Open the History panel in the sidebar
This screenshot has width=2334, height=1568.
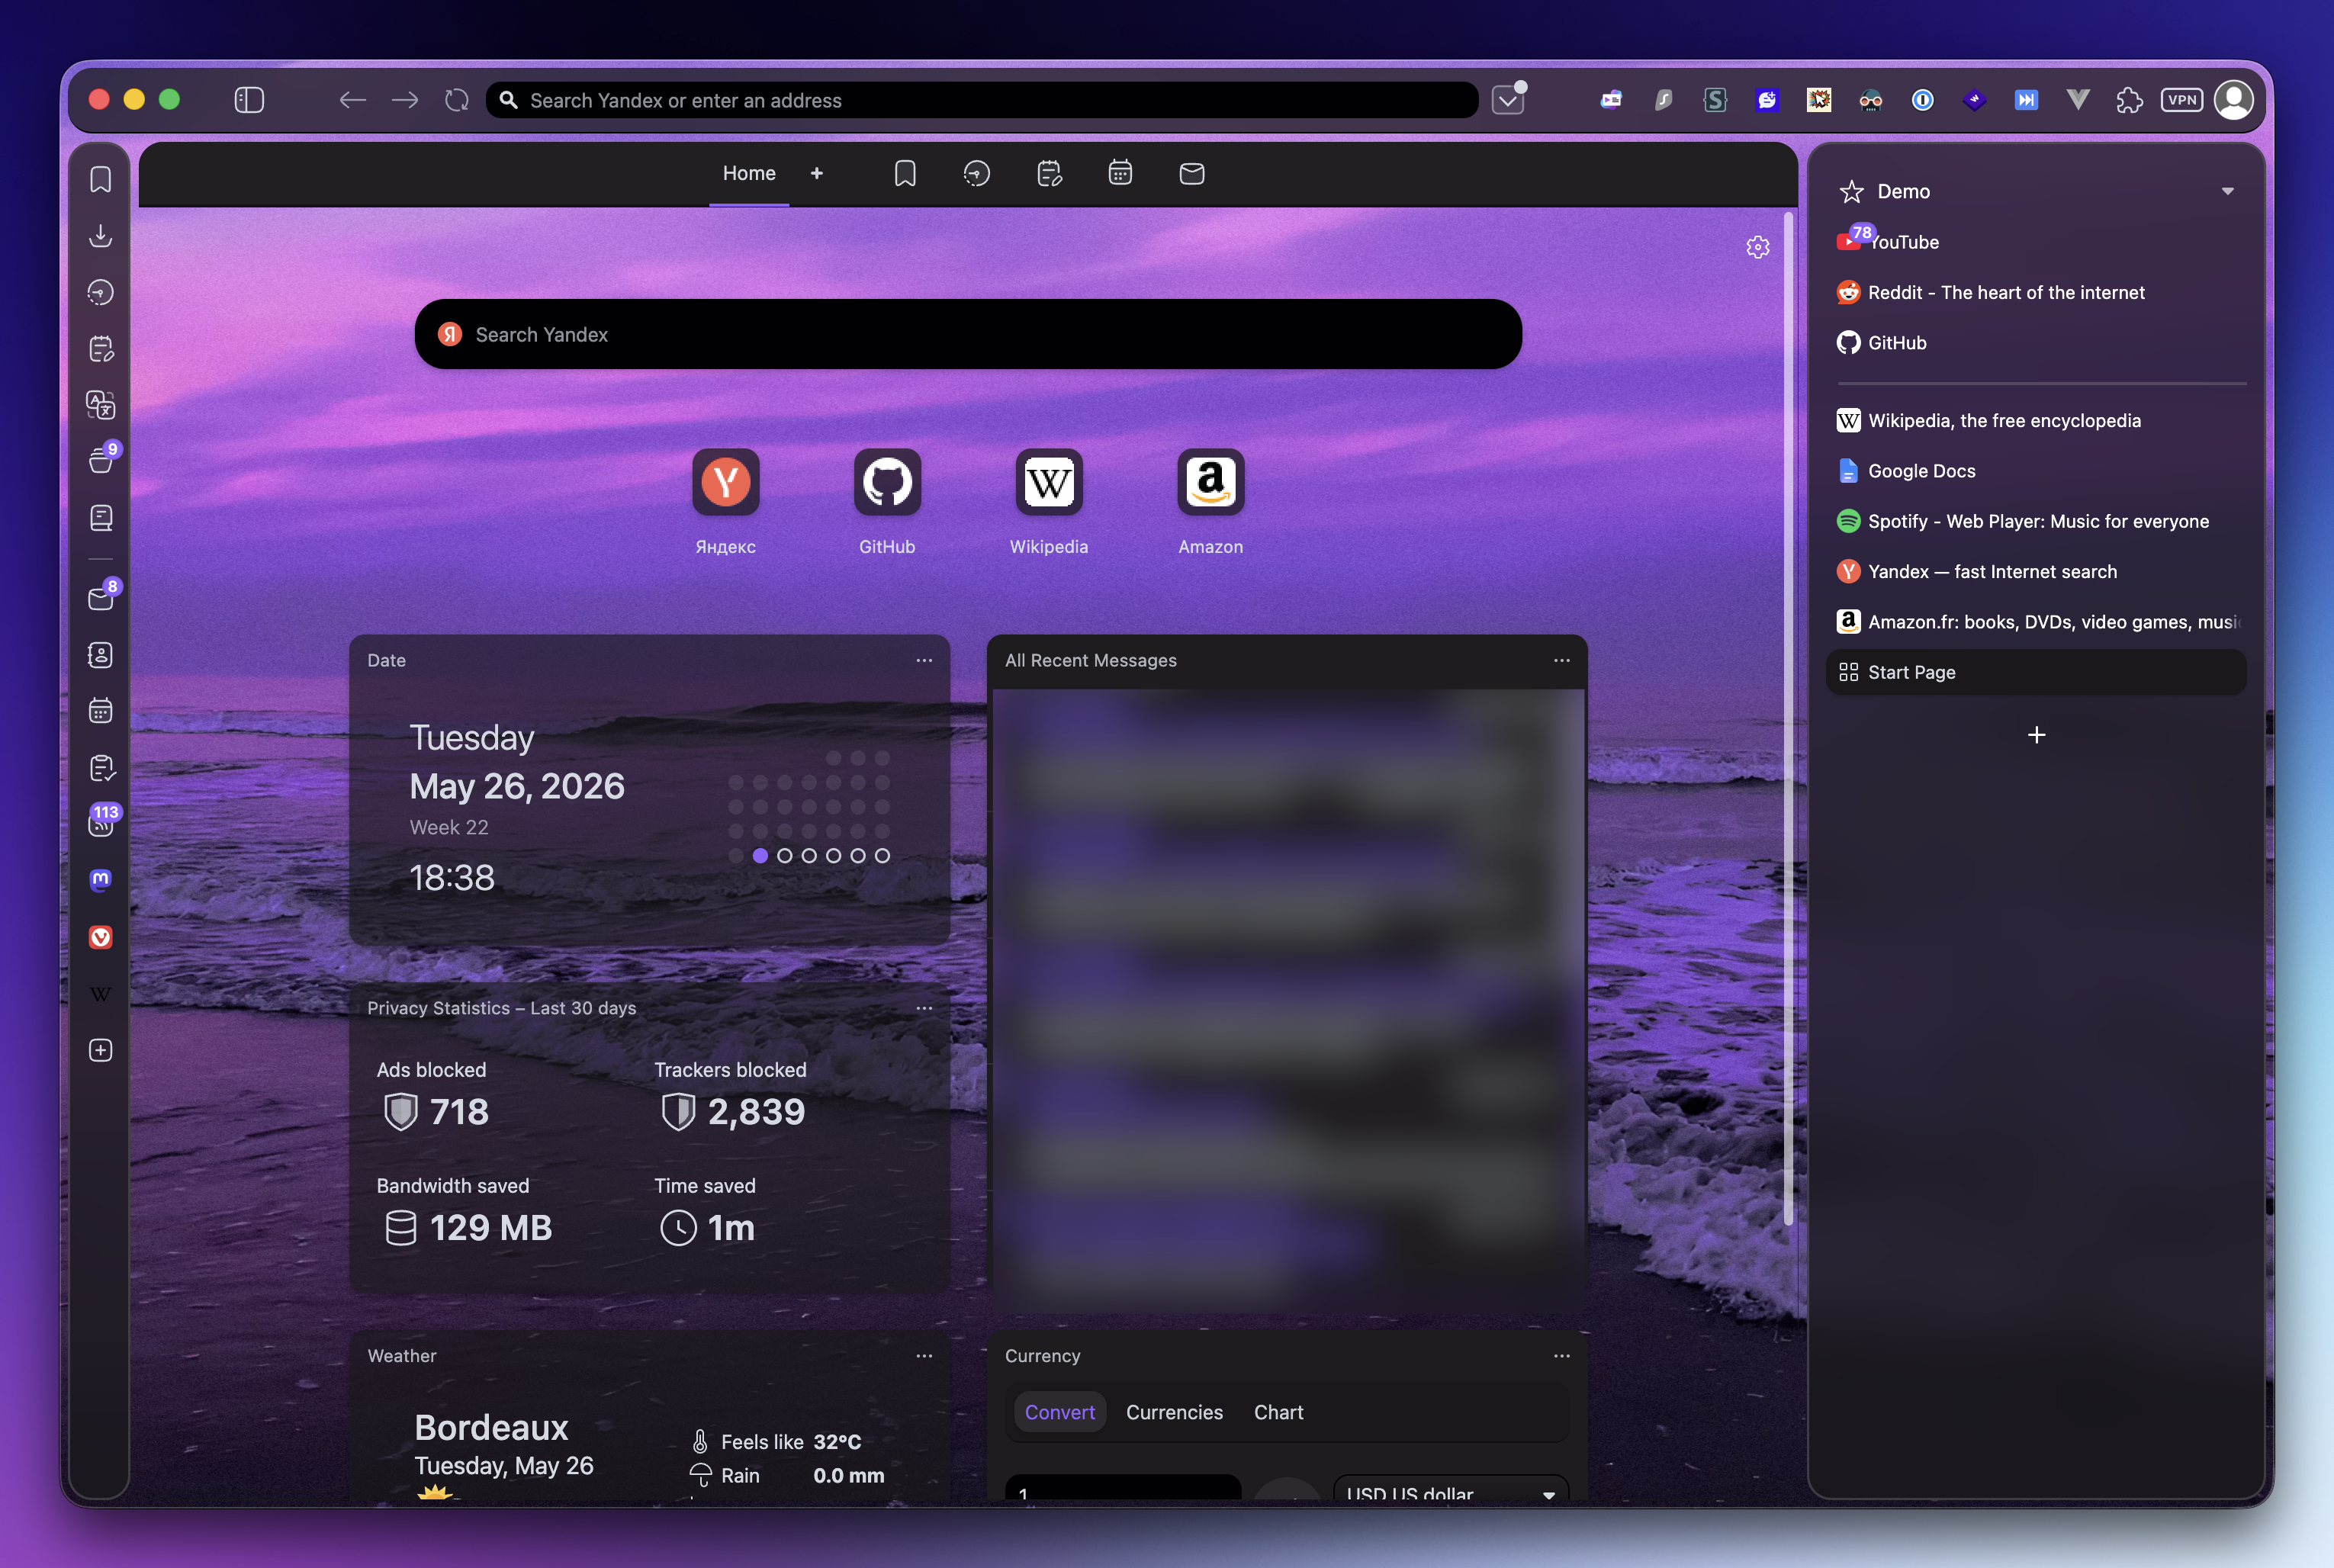(x=100, y=292)
